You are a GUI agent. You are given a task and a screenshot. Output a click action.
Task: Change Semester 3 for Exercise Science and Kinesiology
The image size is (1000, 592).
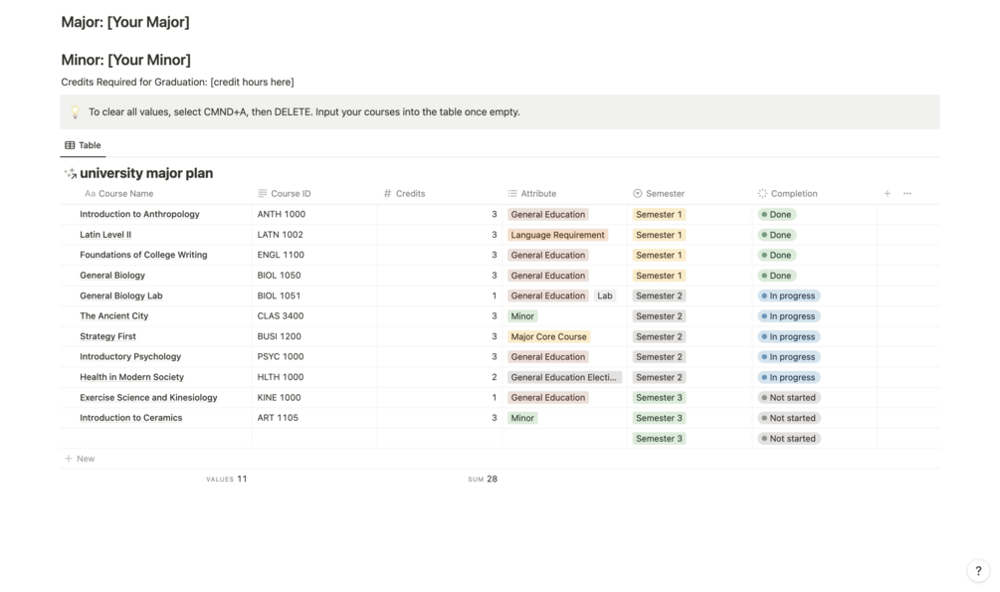[659, 398]
